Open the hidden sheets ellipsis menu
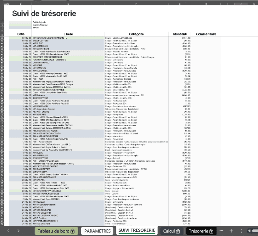Image resolution: width=258 pixels, height=236 pixels. (222, 231)
